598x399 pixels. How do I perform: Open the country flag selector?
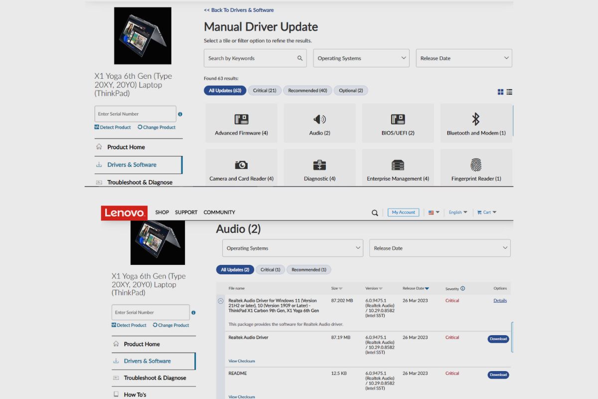tap(434, 212)
